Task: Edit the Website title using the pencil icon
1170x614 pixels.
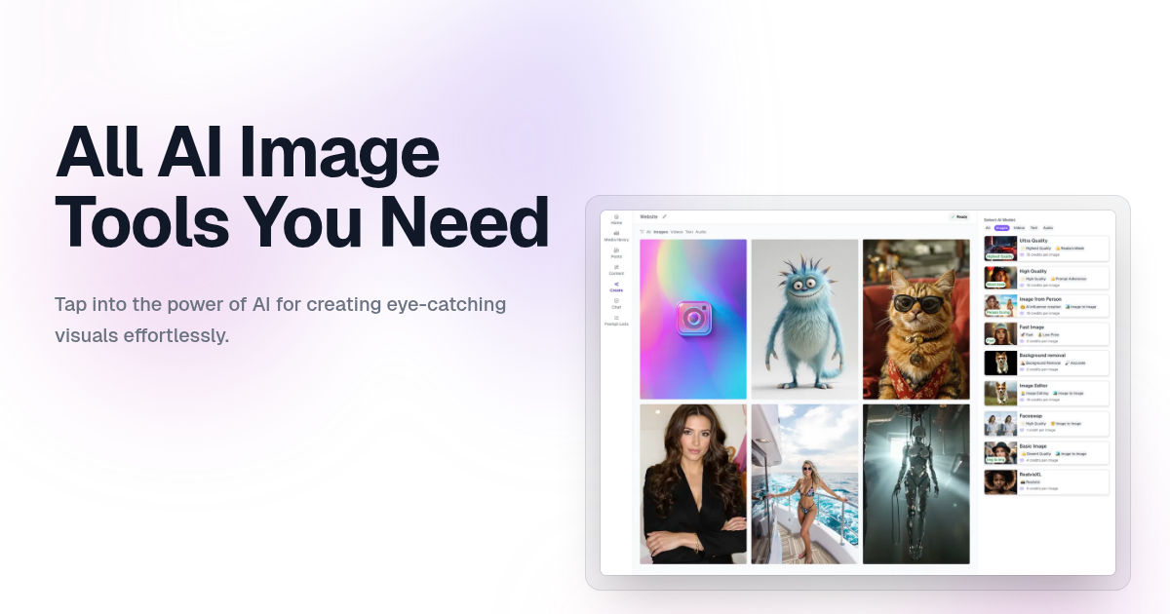Action: point(664,216)
